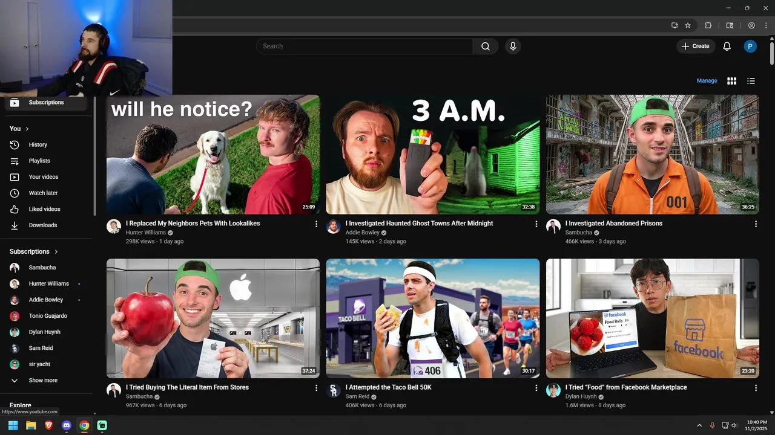
Task: Open History in the sidebar
Action: (47, 145)
